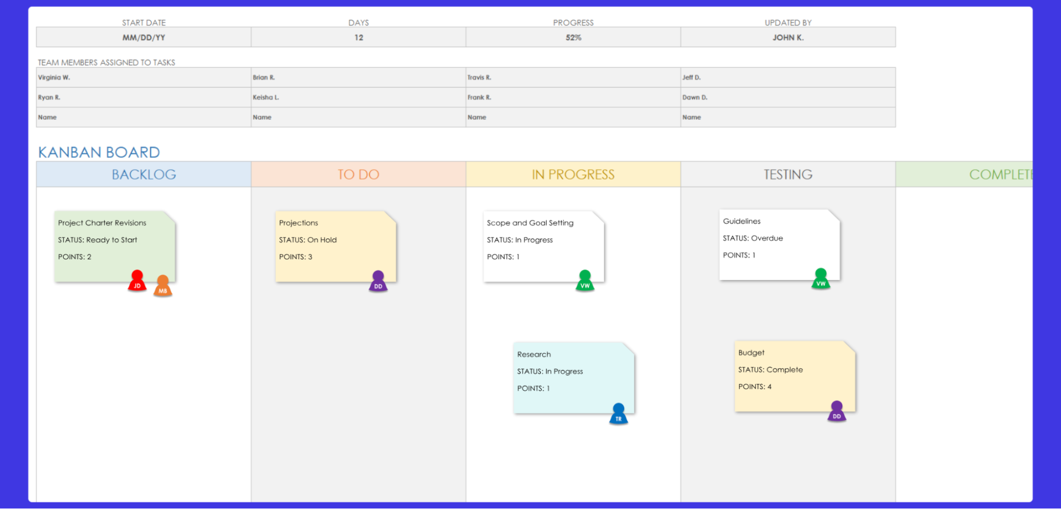The width and height of the screenshot is (1061, 509).
Task: Click the Frank R. team member cell
Action: pos(573,98)
